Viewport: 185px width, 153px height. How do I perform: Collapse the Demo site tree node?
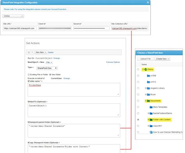143,70
